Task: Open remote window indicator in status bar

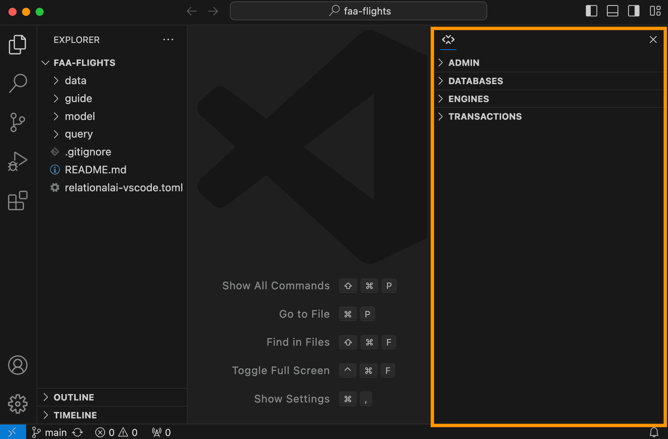Action: point(13,432)
